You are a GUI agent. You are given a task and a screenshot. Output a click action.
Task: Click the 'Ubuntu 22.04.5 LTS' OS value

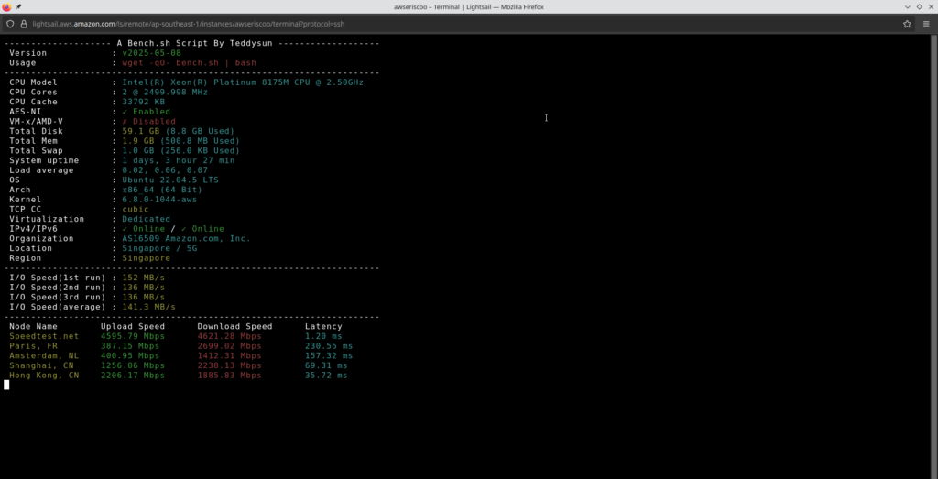pos(170,180)
